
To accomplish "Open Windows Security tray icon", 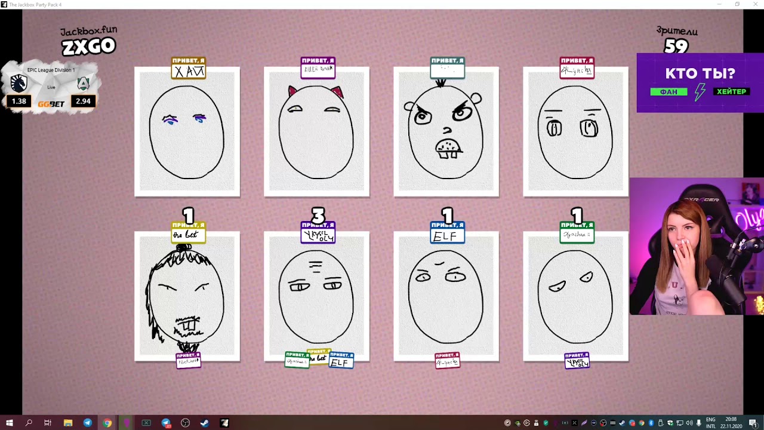I will [670, 423].
